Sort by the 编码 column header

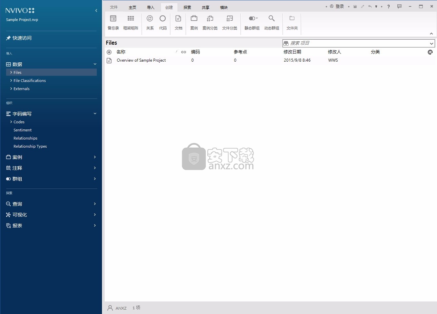(195, 52)
